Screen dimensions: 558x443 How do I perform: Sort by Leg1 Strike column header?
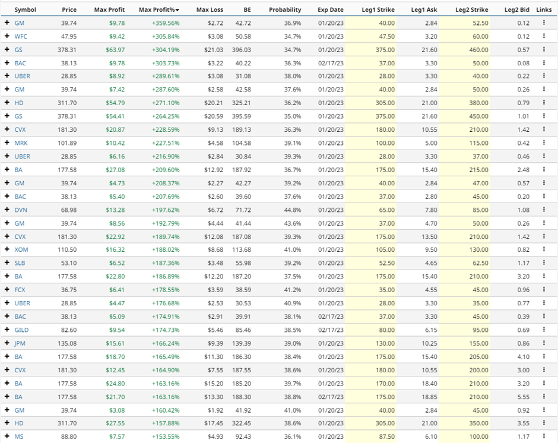[378, 10]
